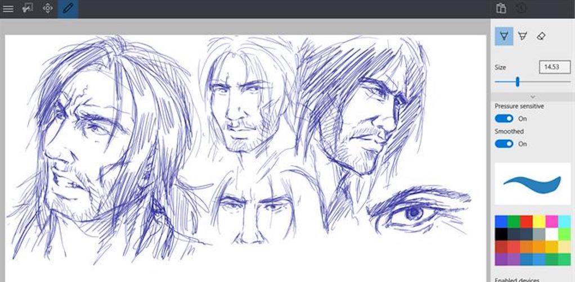The width and height of the screenshot is (575, 282).
Task: Open the hamburger menu
Action: (x=8, y=8)
